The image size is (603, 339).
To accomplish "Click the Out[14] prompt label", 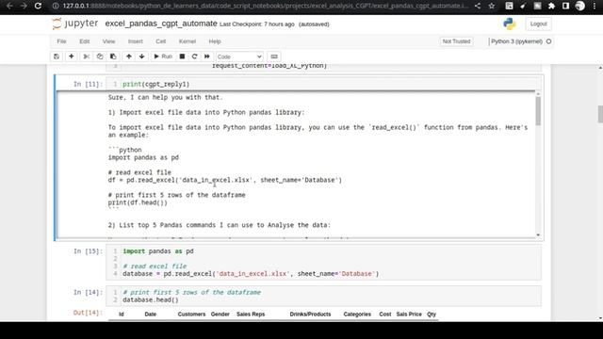I will 88,313.
